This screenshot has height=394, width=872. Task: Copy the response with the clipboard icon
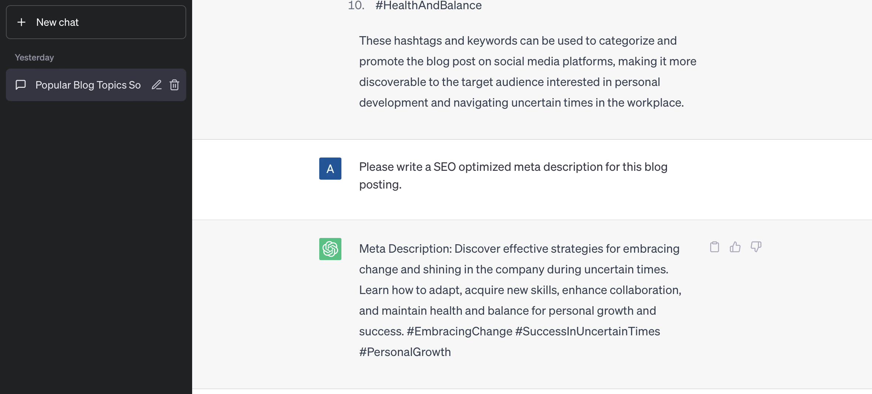coord(715,247)
